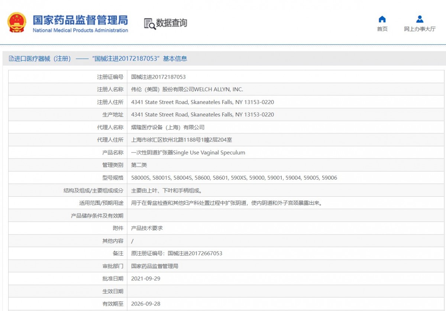The image size is (446, 311).
Task: Click the 代理人名称 label
Action: pos(110,127)
